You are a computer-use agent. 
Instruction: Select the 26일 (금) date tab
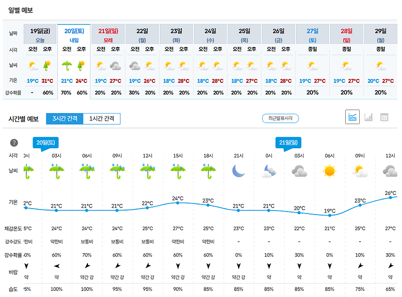click(278, 34)
